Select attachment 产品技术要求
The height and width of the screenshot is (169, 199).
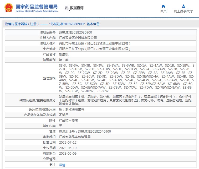pos(68,121)
